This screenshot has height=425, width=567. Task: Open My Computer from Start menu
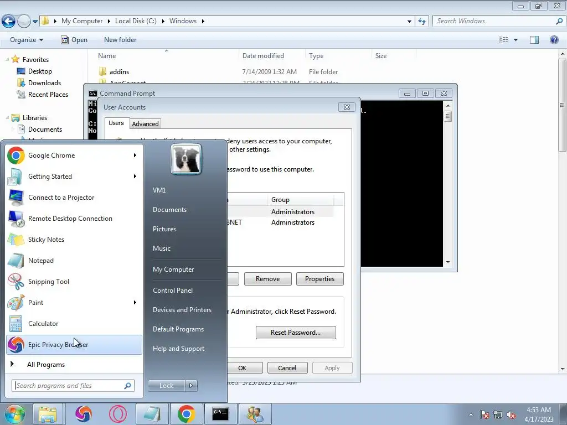[173, 269]
